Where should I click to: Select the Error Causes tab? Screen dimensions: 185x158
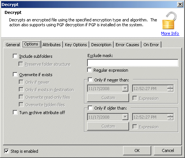point(127,45)
